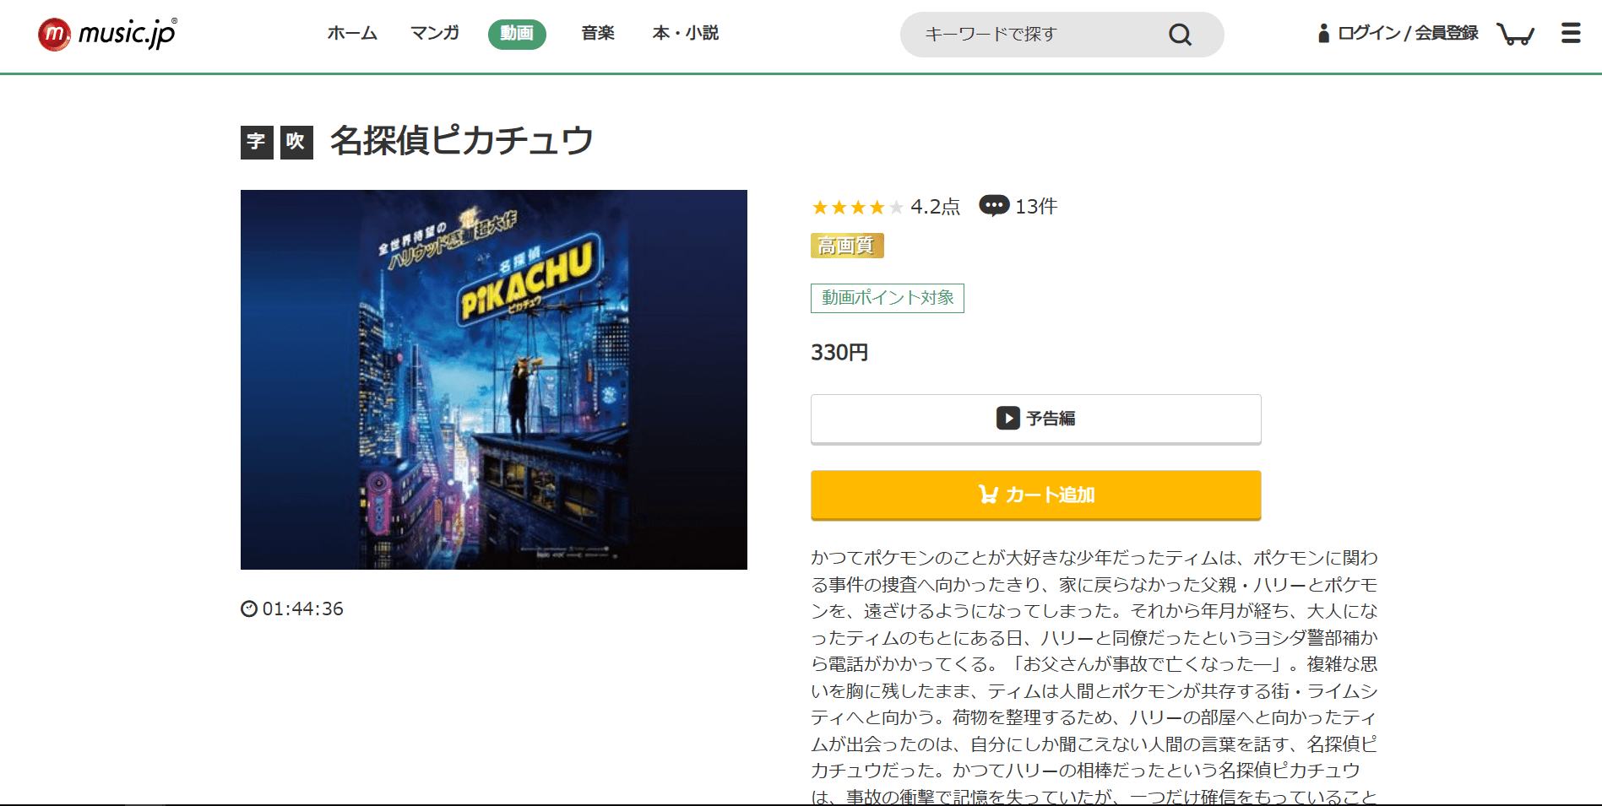Image resolution: width=1602 pixels, height=806 pixels.
Task: Add to cart with カート追加
Action: pyautogui.click(x=1036, y=495)
